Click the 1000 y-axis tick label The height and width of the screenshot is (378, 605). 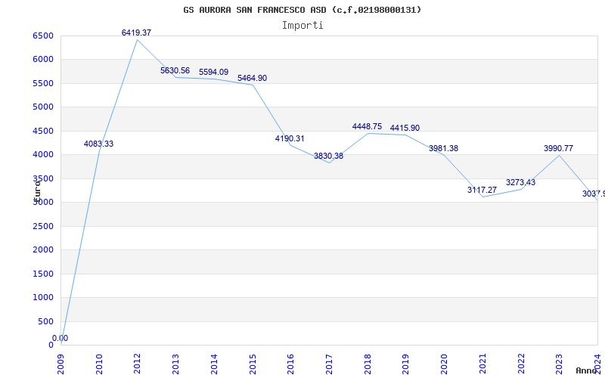coord(43,297)
